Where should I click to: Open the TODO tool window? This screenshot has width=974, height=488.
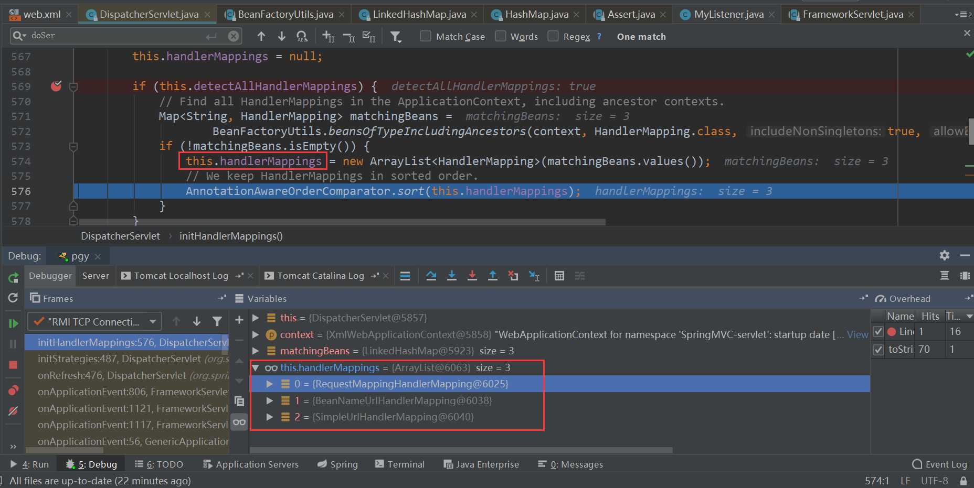pyautogui.click(x=159, y=464)
